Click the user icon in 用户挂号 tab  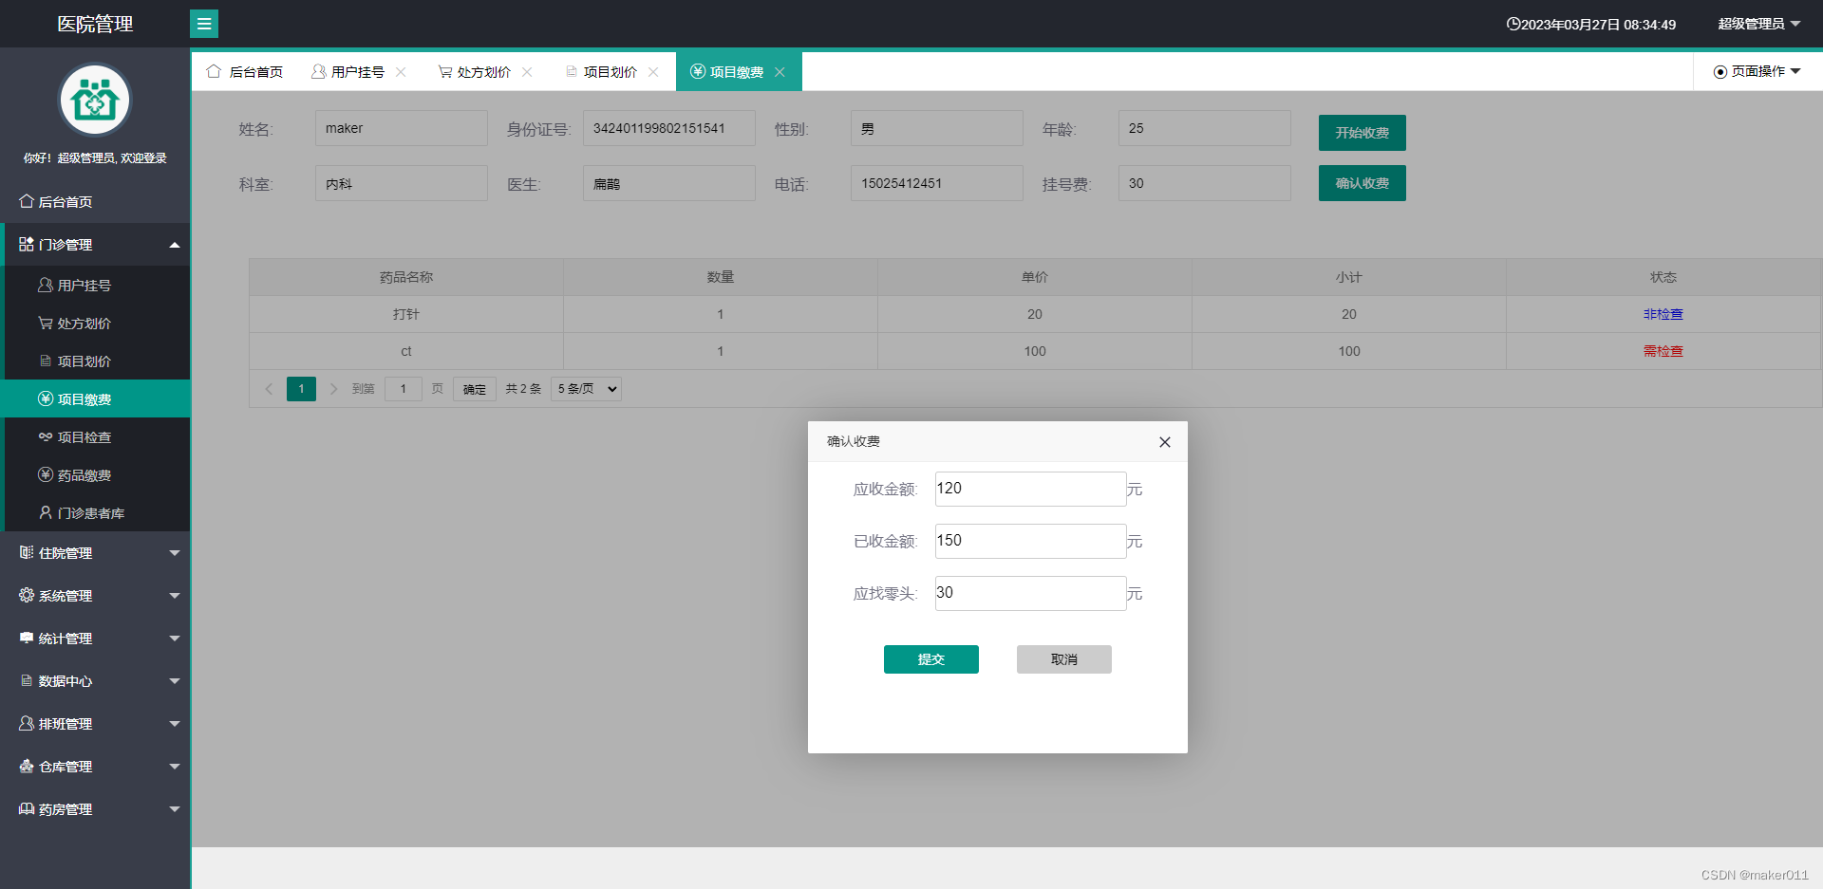(318, 71)
